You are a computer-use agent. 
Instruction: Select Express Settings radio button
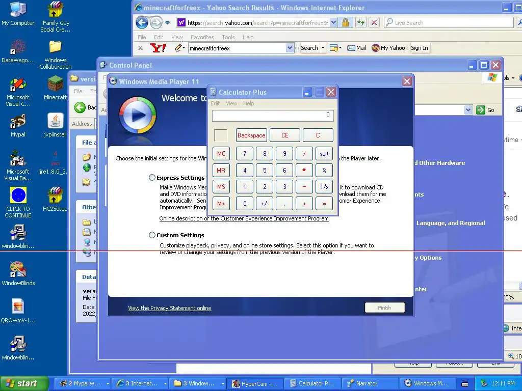pyautogui.click(x=152, y=178)
